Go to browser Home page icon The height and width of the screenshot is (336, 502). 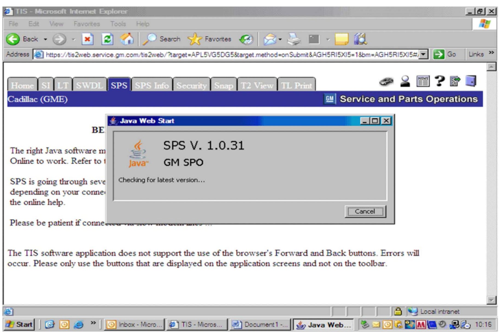(x=127, y=39)
